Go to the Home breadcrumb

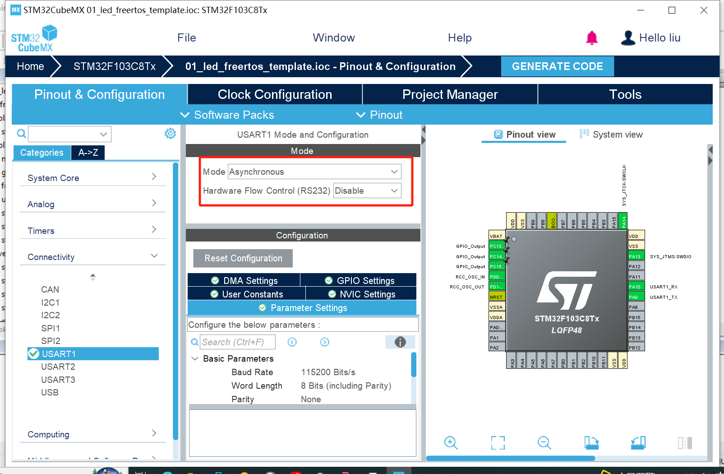pyautogui.click(x=30, y=66)
